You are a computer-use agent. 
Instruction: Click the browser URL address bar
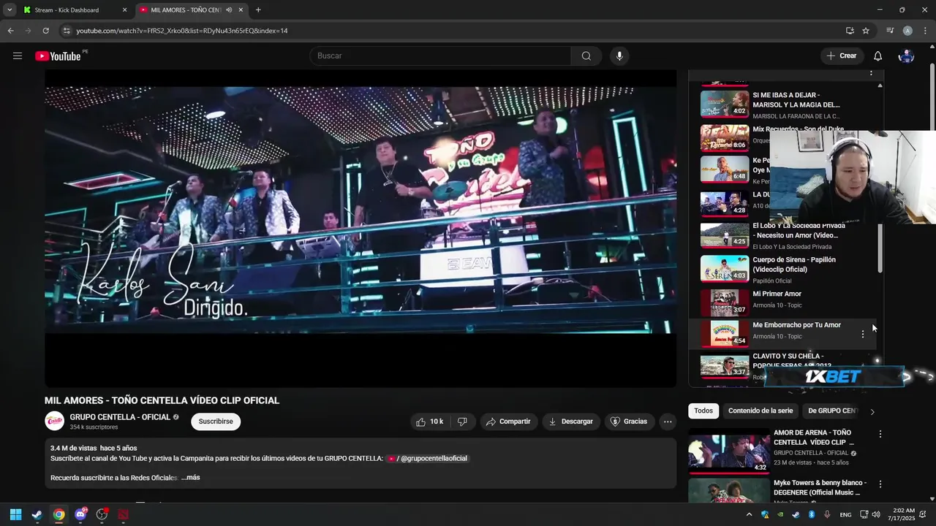[x=453, y=31]
